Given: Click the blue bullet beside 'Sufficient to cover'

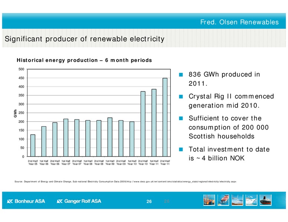Looking at the screenshot, I should 181,118.
